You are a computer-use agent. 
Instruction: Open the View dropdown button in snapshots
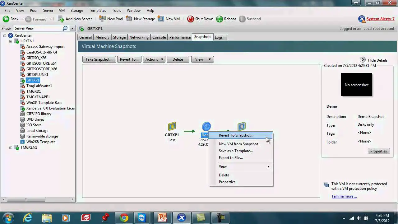pyautogui.click(x=202, y=59)
